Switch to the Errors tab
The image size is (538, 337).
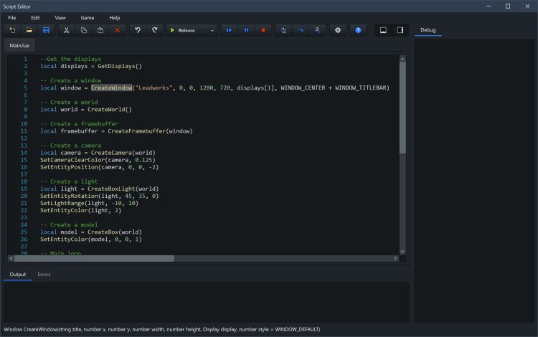click(44, 275)
